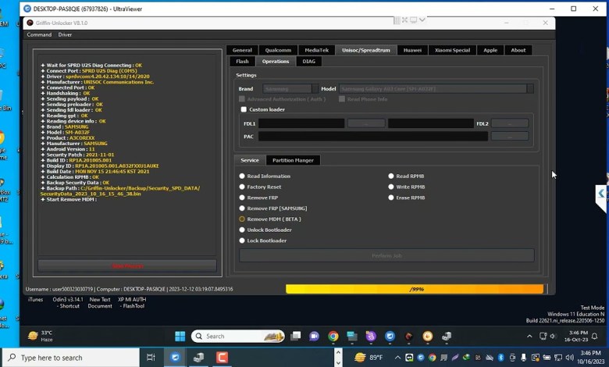
Task: Show hidden icons on remote system tray
Action: (x=529, y=337)
